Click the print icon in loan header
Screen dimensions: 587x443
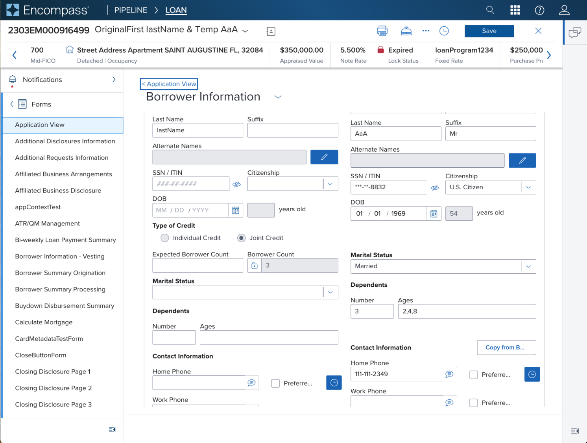[x=382, y=31]
